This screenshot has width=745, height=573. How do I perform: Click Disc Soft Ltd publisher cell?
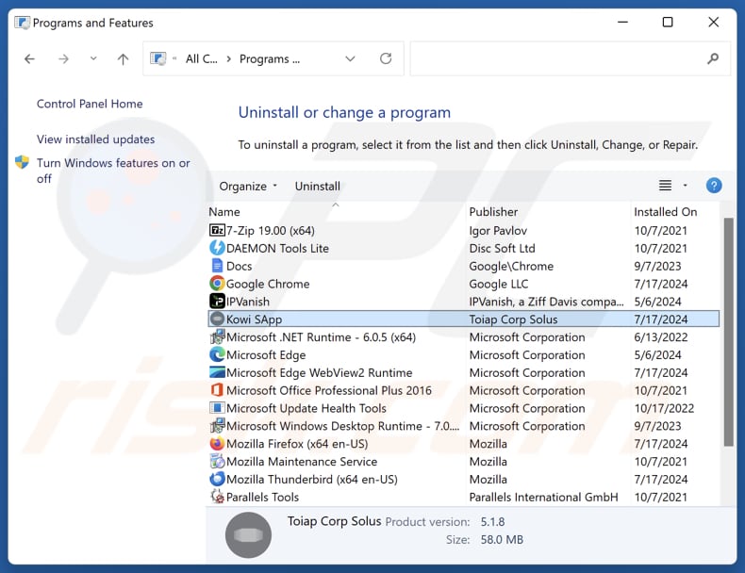click(503, 248)
